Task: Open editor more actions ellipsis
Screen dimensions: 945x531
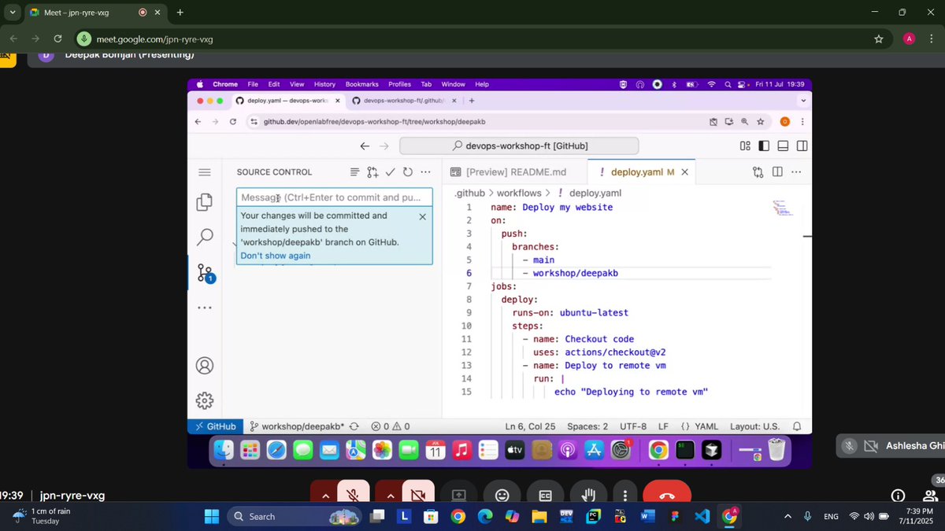Action: (796, 172)
